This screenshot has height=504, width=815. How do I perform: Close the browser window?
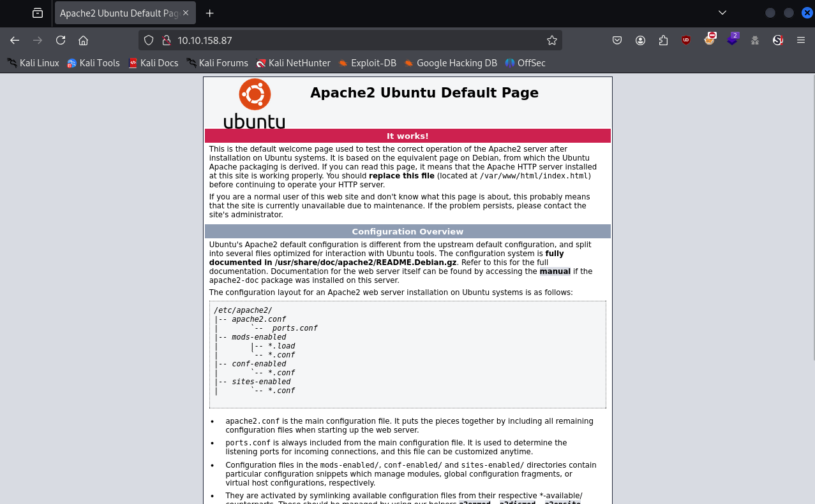click(807, 13)
